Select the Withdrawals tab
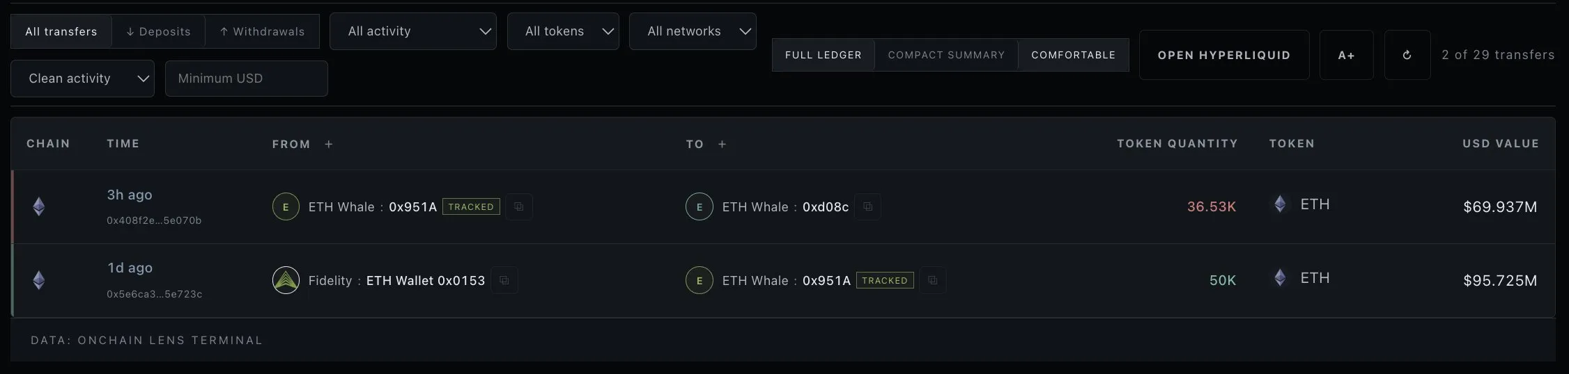The width and height of the screenshot is (1569, 374). pos(262,31)
